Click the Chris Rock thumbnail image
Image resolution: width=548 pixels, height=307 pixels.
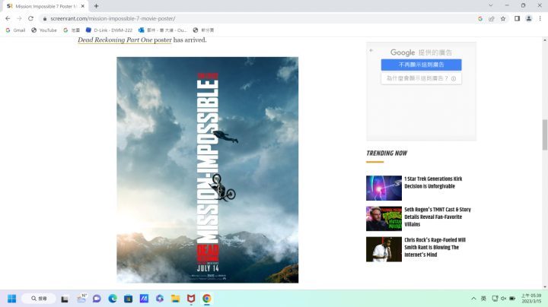pos(384,249)
